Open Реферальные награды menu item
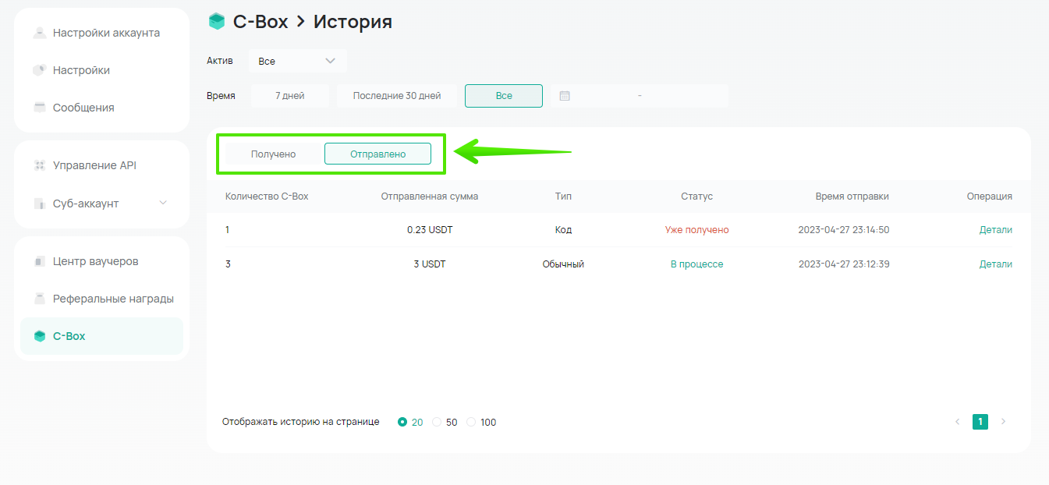This screenshot has width=1049, height=485. (101, 299)
